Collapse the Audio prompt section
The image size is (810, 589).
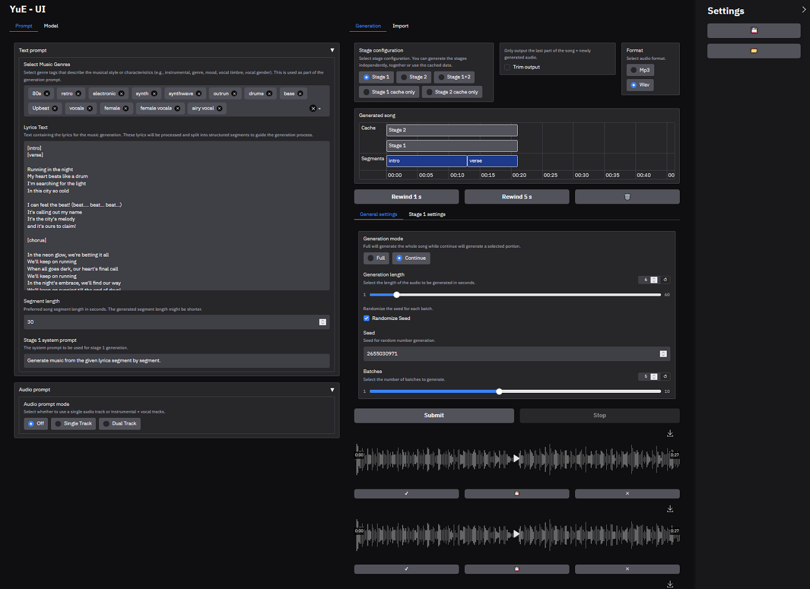pyautogui.click(x=332, y=390)
